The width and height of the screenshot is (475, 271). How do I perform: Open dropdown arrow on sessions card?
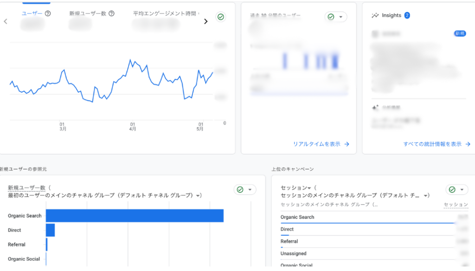462,190
